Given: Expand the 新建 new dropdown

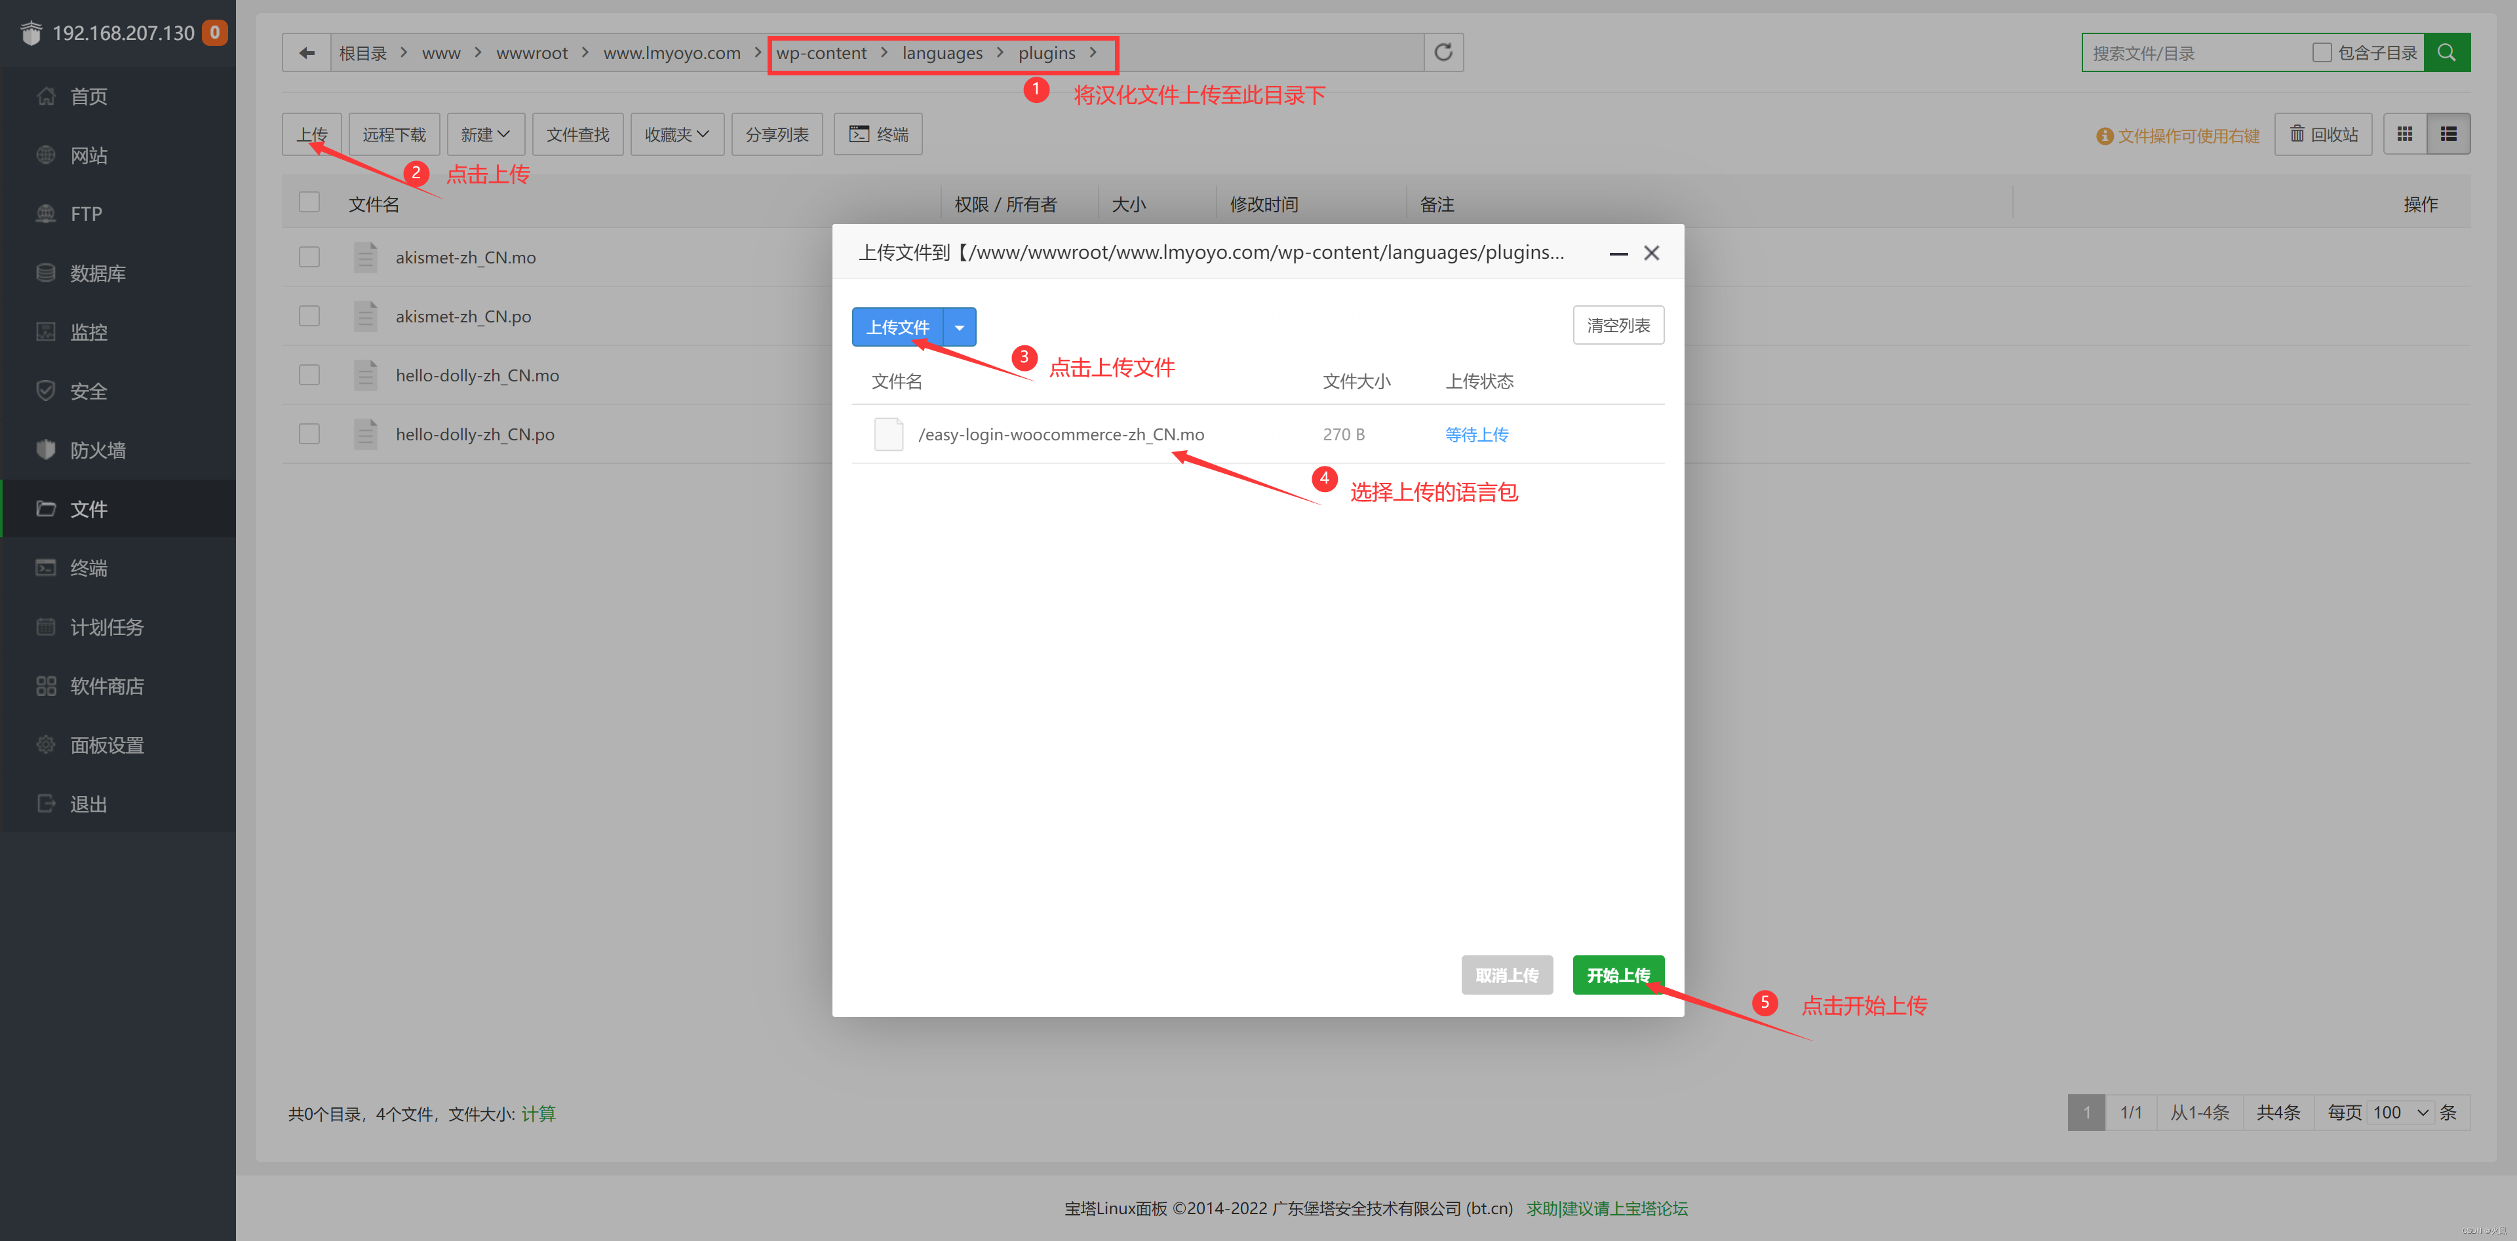Looking at the screenshot, I should coord(486,135).
